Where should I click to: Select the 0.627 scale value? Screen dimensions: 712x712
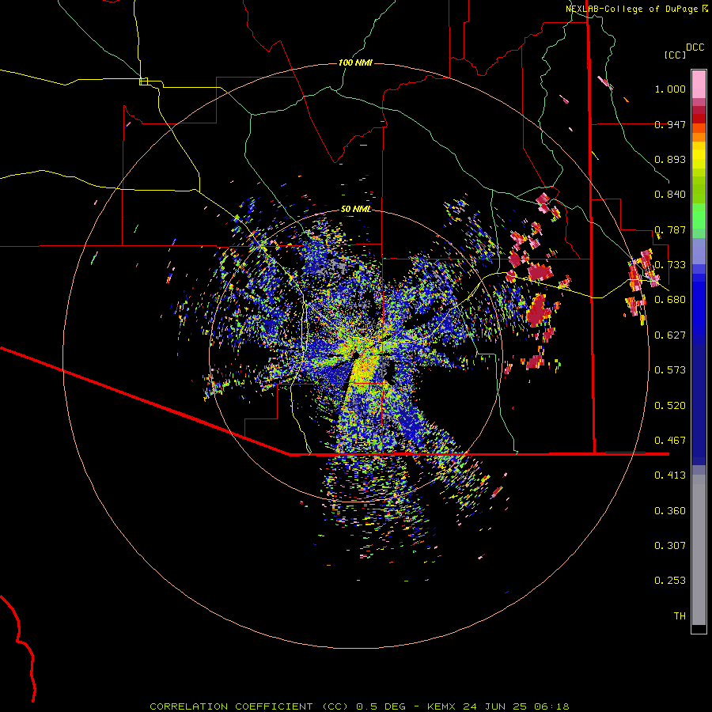click(670, 335)
